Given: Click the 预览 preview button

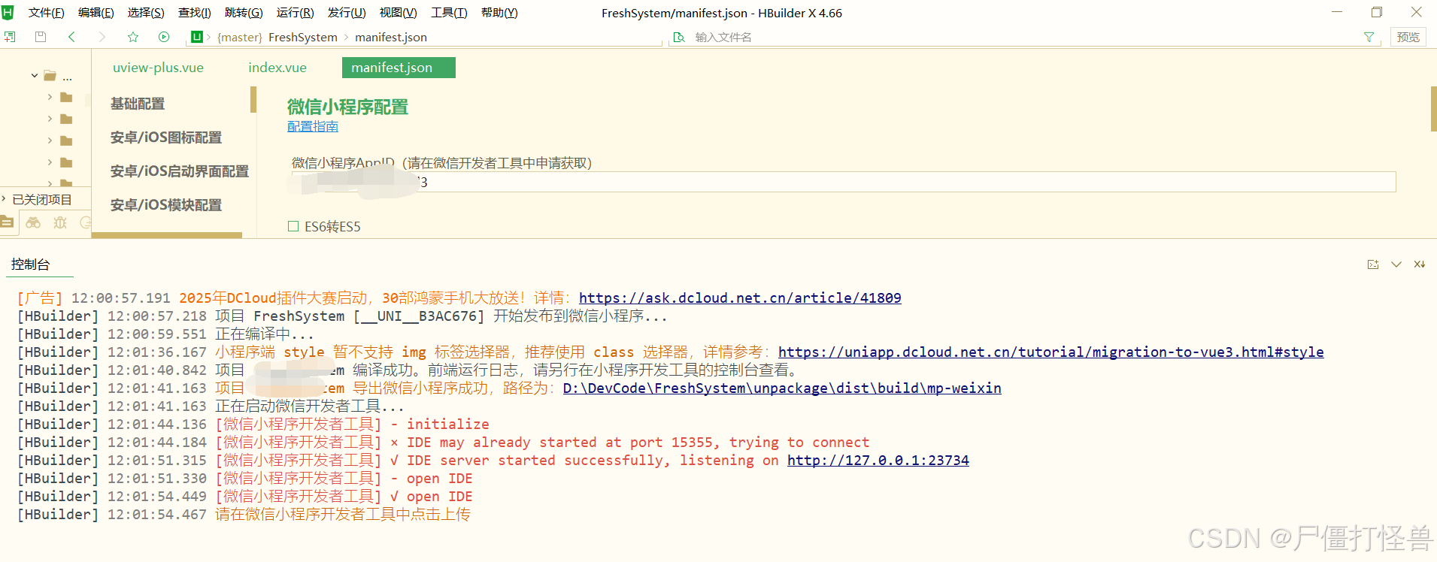Looking at the screenshot, I should (1408, 37).
